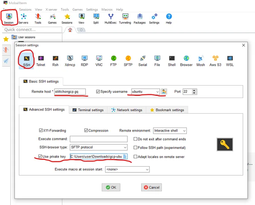Open the Sessions star toolbar icon

[x=67, y=19]
